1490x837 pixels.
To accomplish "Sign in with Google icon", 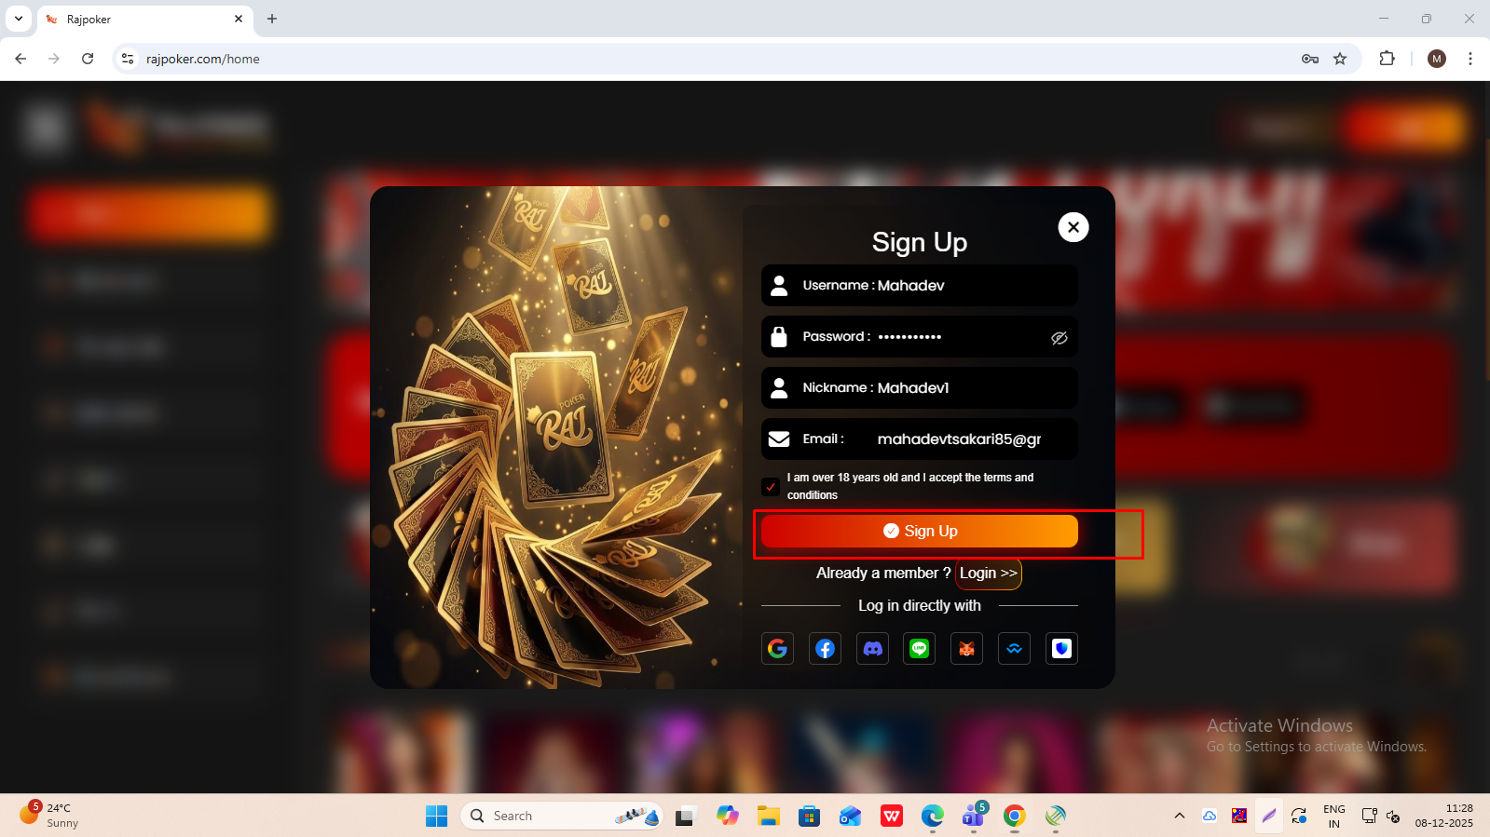I will click(777, 649).
